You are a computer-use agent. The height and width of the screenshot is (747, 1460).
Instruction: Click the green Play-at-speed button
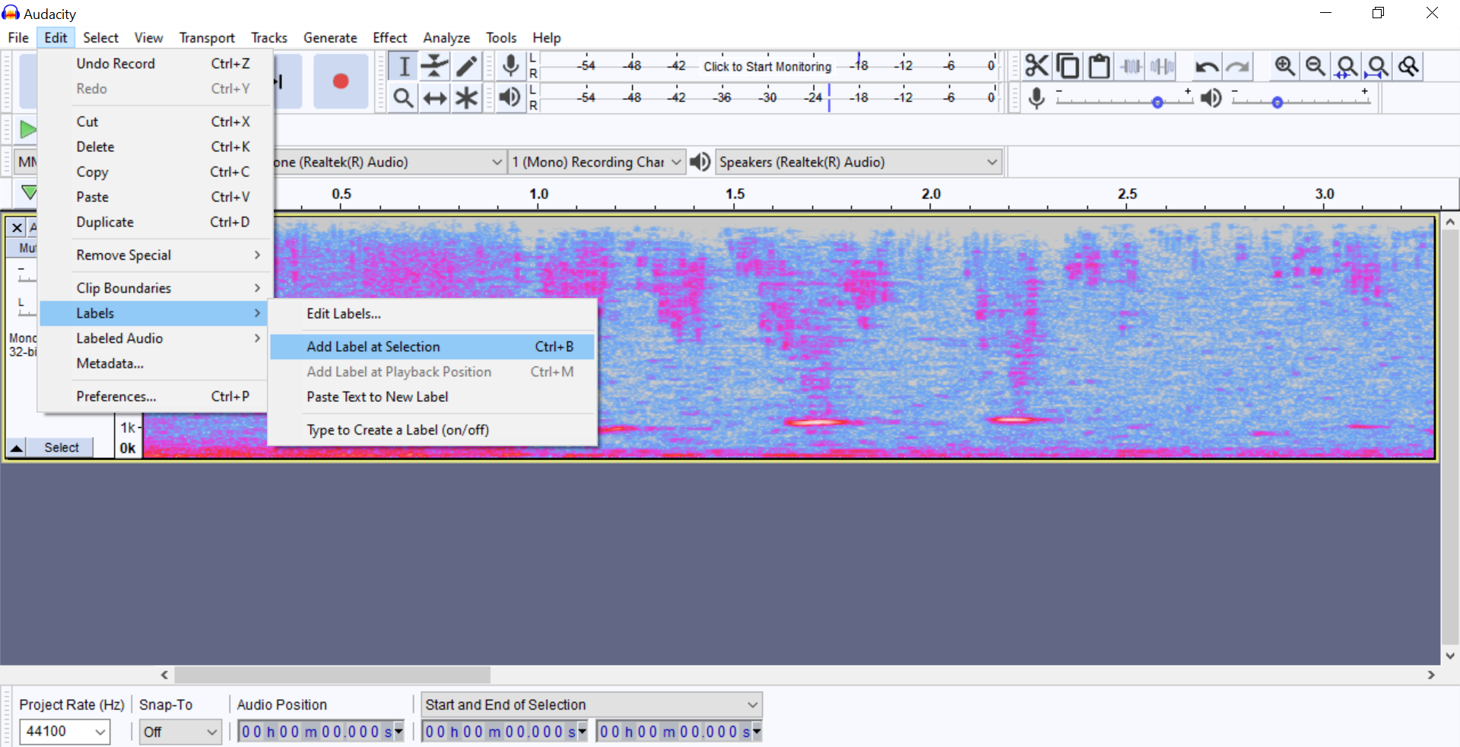coord(27,129)
